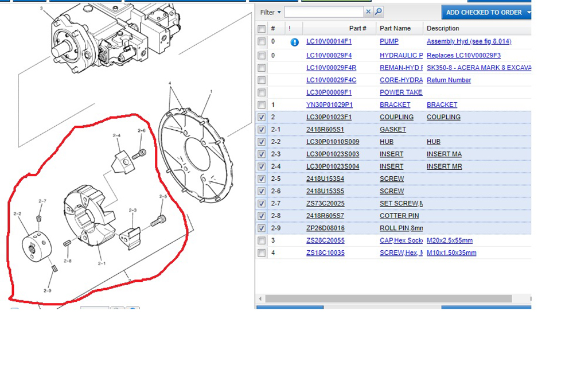The width and height of the screenshot is (573, 373).
Task: Toggle the select-all checkbox in table header
Action: [x=262, y=29]
